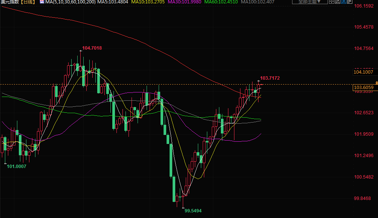Click the 101.0007 low price label
378x218 pixels.
(x=16, y=167)
